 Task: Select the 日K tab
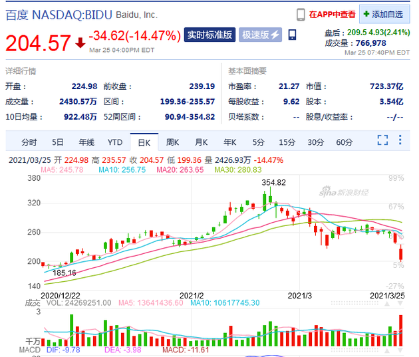144,142
